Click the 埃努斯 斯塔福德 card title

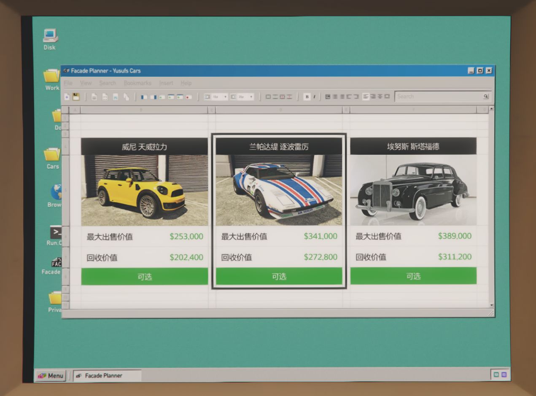[413, 146]
